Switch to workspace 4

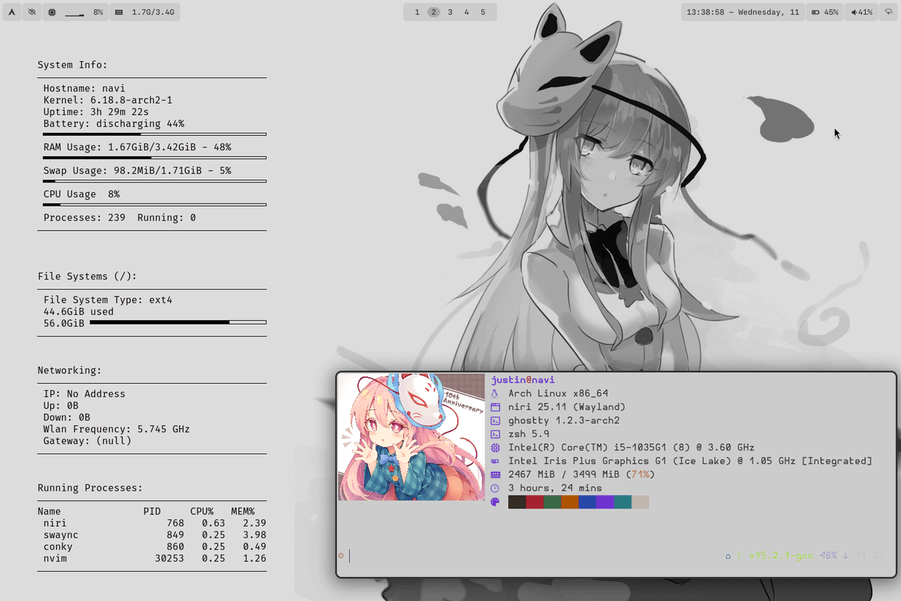tap(466, 12)
